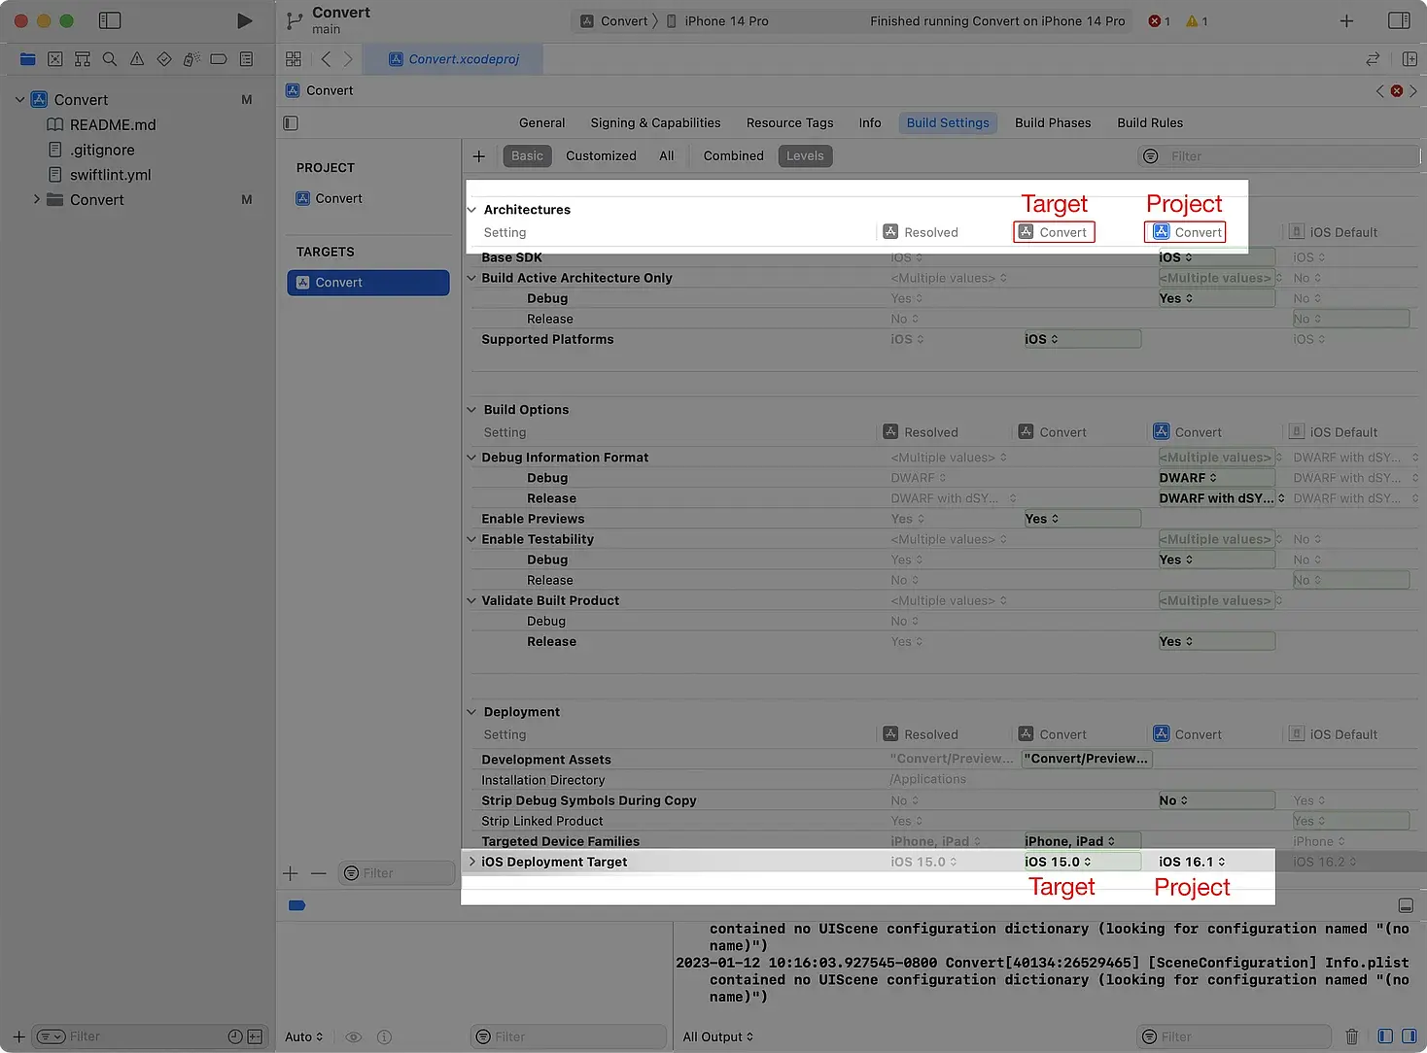The height and width of the screenshot is (1053, 1427).
Task: Open the Resource Tags tab
Action: (x=789, y=123)
